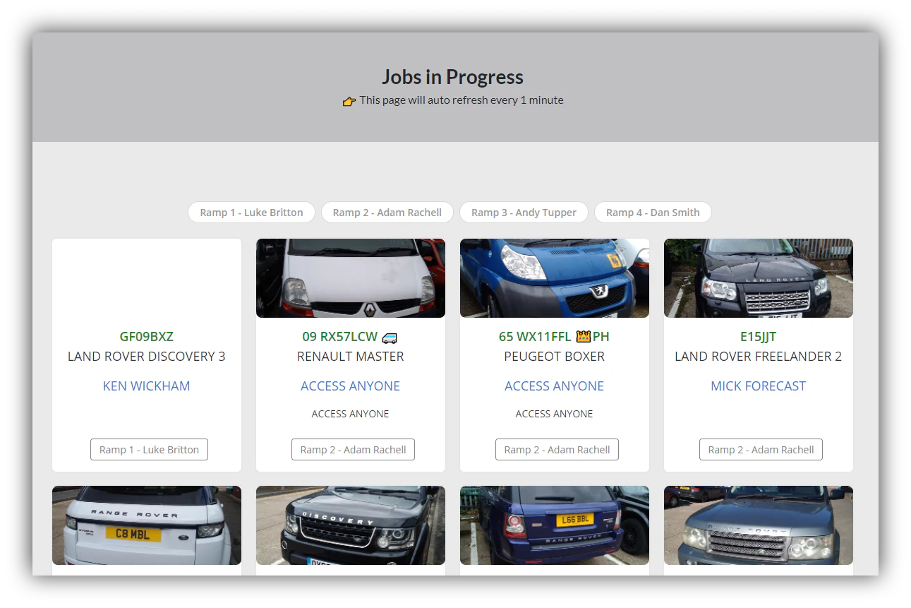Select the Ramp 4 - Dan Smith filter

pos(653,213)
